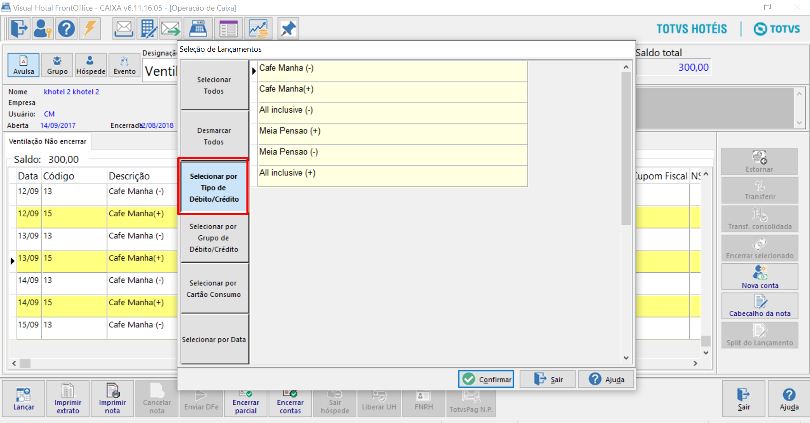Click the Saldo total value 300,00

click(693, 67)
